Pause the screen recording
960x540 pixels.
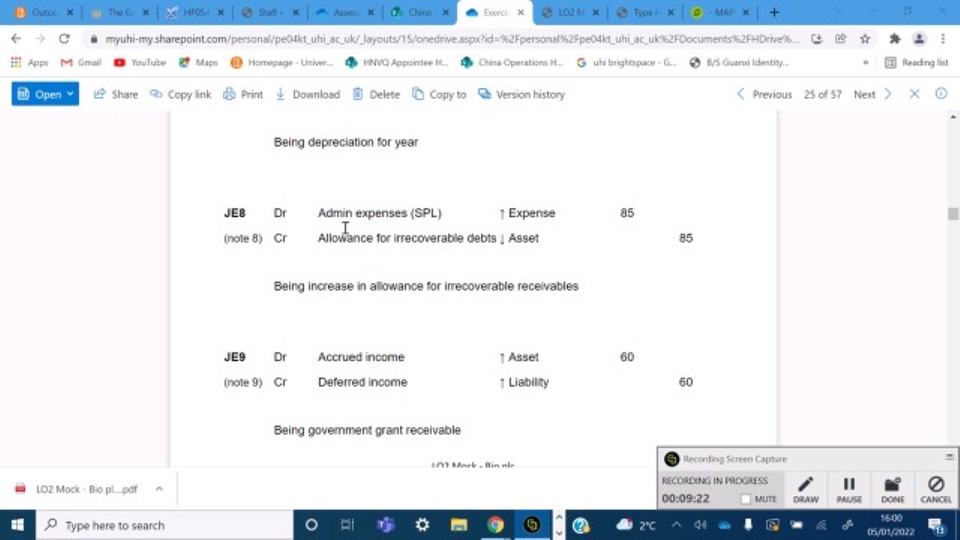[x=848, y=489]
